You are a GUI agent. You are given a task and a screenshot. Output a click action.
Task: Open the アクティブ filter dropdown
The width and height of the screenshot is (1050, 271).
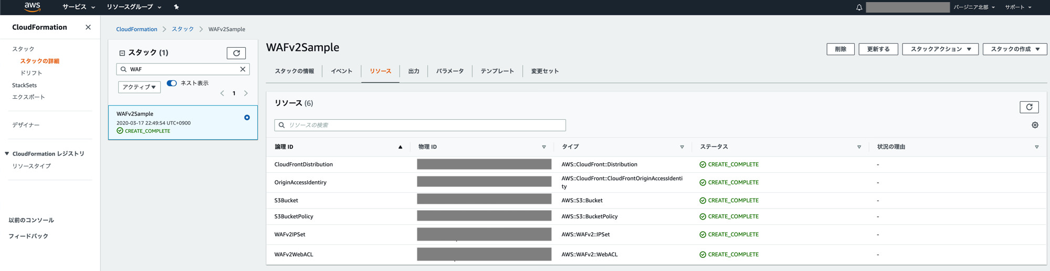(x=139, y=87)
